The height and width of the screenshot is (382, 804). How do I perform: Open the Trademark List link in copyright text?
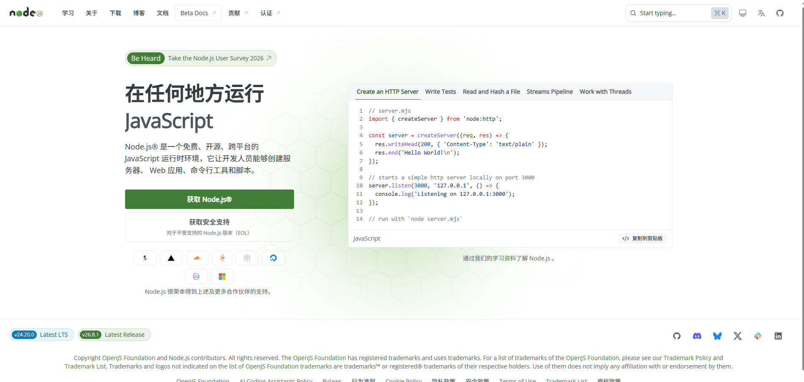[85, 366]
